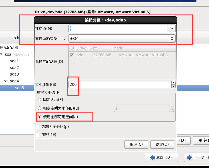Click the mount point text field
The image size is (209, 168).
[118, 28]
